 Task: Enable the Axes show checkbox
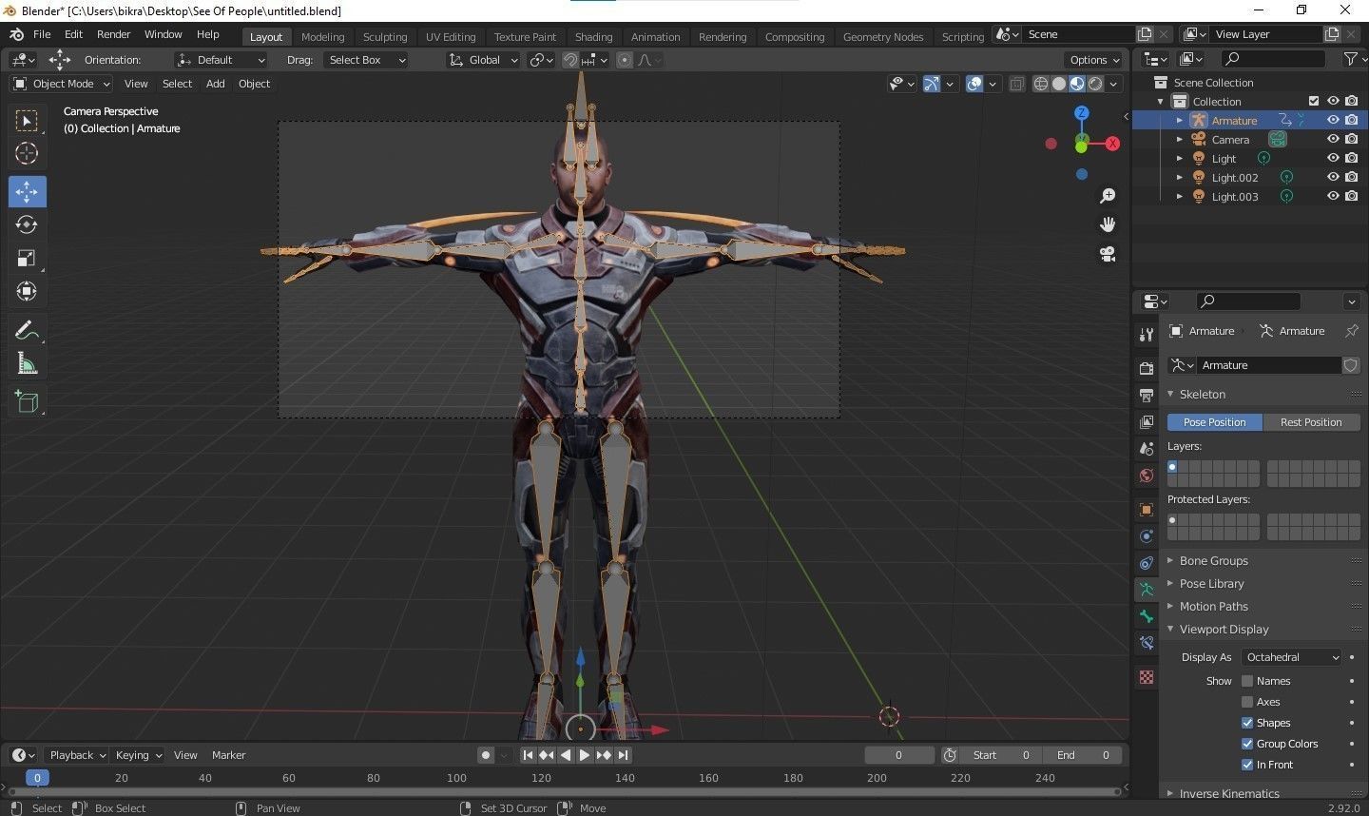point(1247,702)
